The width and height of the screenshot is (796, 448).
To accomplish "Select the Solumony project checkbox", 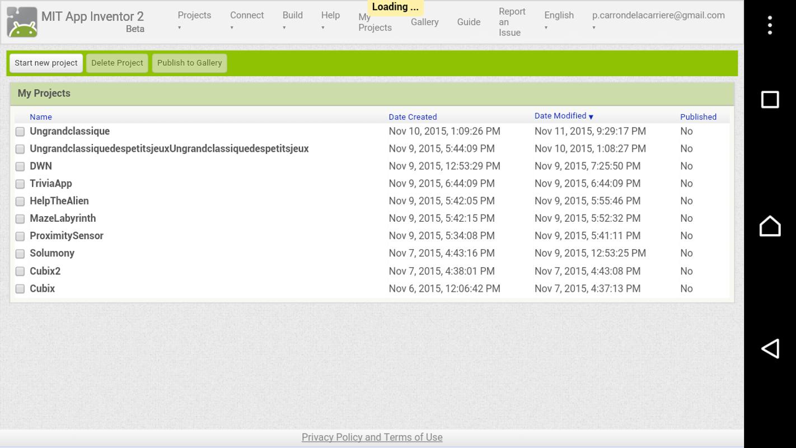I will pos(20,254).
